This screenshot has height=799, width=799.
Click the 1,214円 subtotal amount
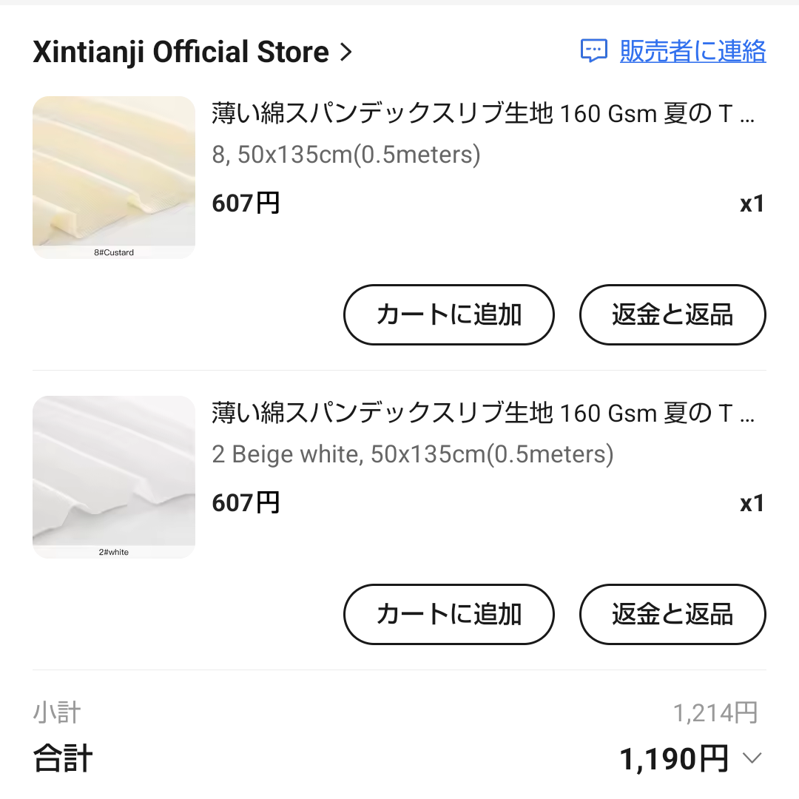[x=715, y=713]
